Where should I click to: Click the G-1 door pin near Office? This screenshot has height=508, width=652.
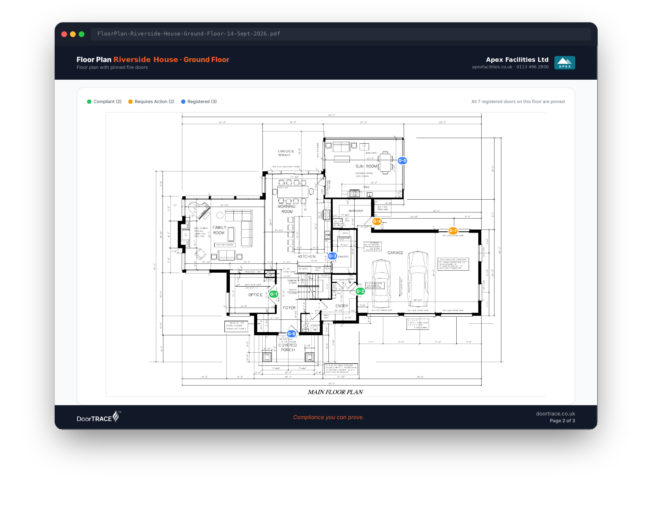pos(274,294)
